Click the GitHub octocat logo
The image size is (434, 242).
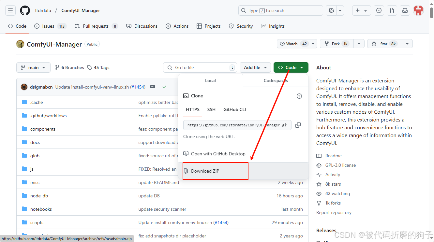tap(25, 10)
